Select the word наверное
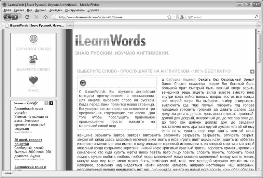 click(x=85, y=165)
